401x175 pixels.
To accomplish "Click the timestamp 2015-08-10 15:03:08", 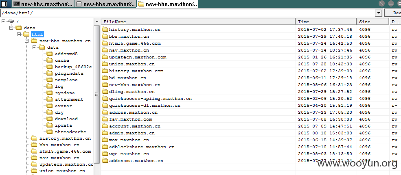I will (325, 133).
